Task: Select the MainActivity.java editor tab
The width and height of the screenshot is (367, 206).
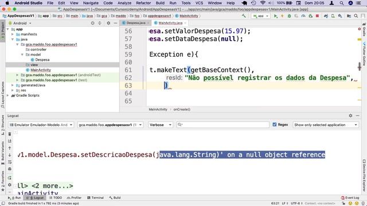Action: tap(170, 23)
